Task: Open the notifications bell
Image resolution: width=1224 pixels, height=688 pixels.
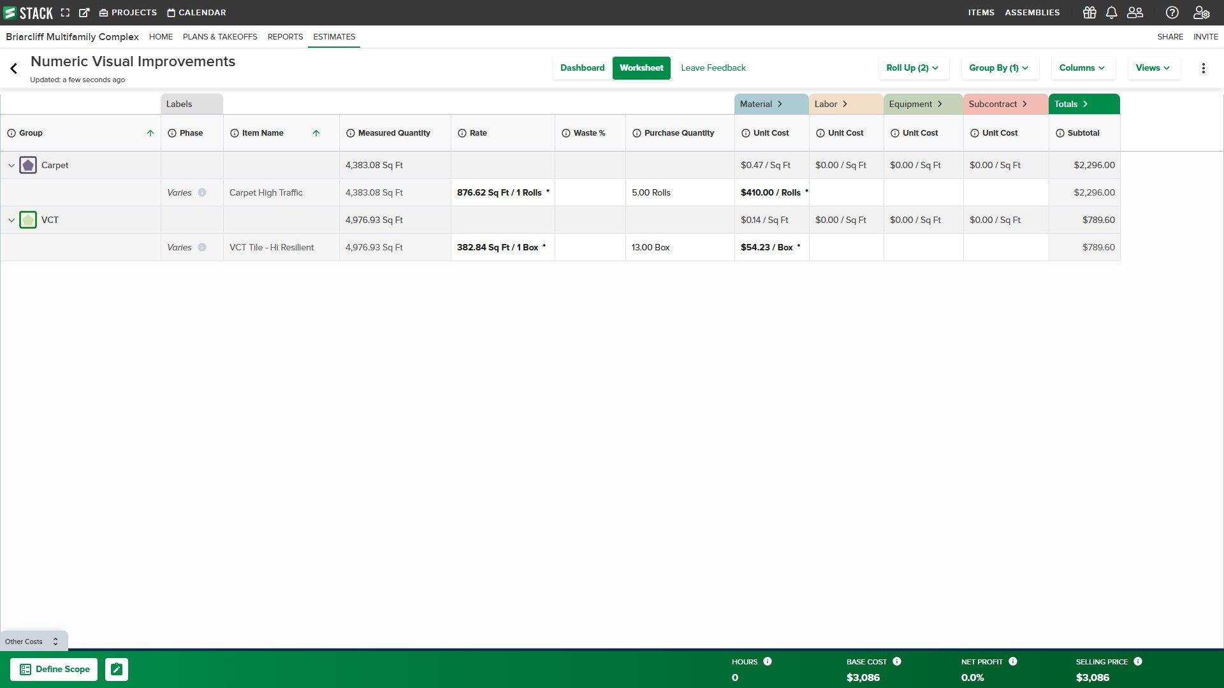Action: [x=1111, y=13]
